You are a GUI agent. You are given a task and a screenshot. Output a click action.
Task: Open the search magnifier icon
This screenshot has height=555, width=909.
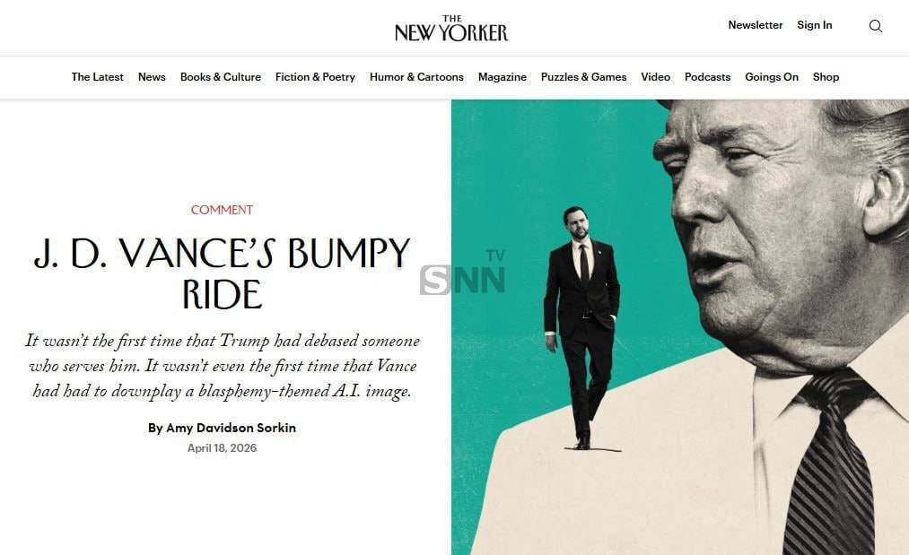(876, 25)
